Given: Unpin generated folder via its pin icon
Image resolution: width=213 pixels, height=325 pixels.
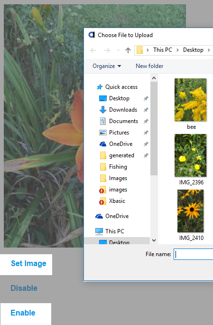Looking at the screenshot, I should click(x=146, y=155).
